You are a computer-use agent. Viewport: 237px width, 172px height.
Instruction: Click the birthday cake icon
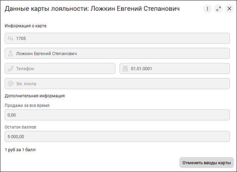coord(125,69)
